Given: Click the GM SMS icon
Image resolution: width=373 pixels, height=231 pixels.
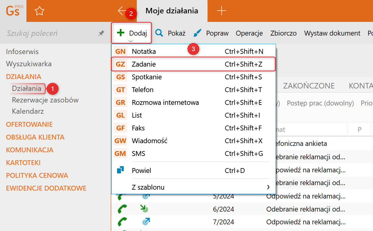Looking at the screenshot, I should tap(120, 153).
